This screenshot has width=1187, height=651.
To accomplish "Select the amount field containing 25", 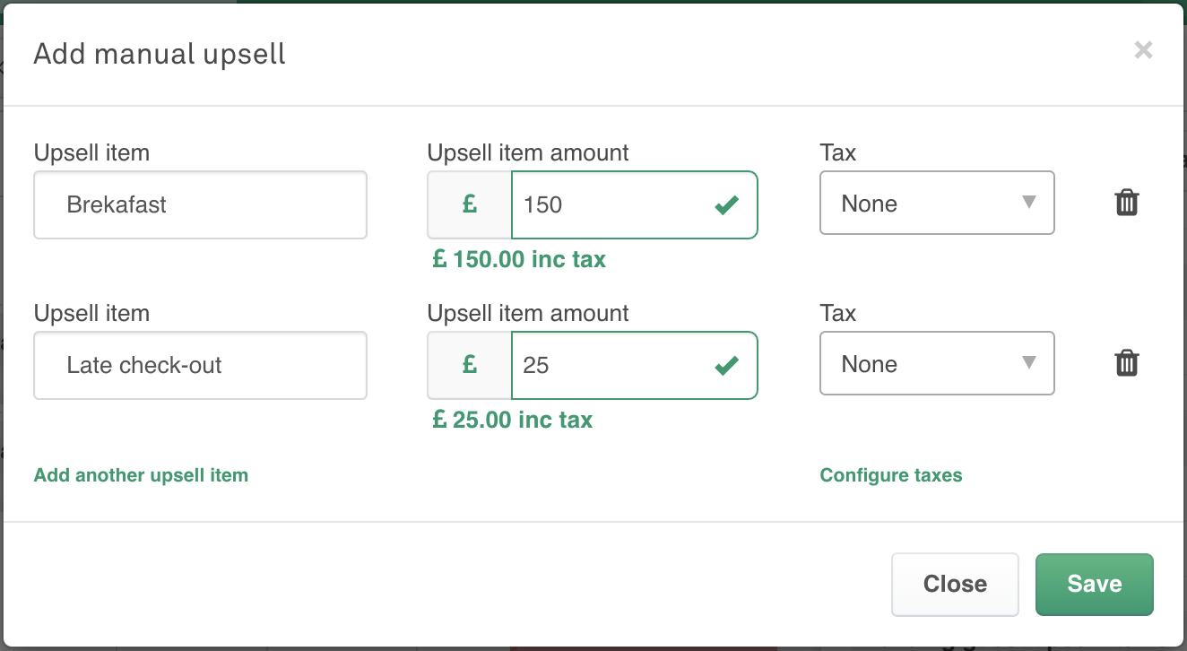I will (610, 366).
